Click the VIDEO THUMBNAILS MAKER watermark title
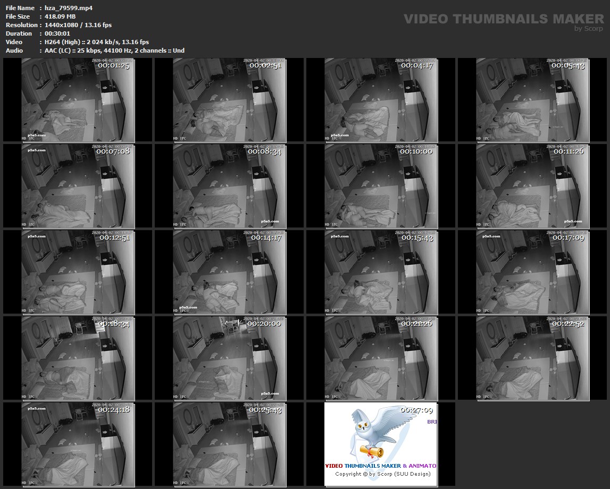Viewport: 610px width, 489px height. click(x=503, y=19)
